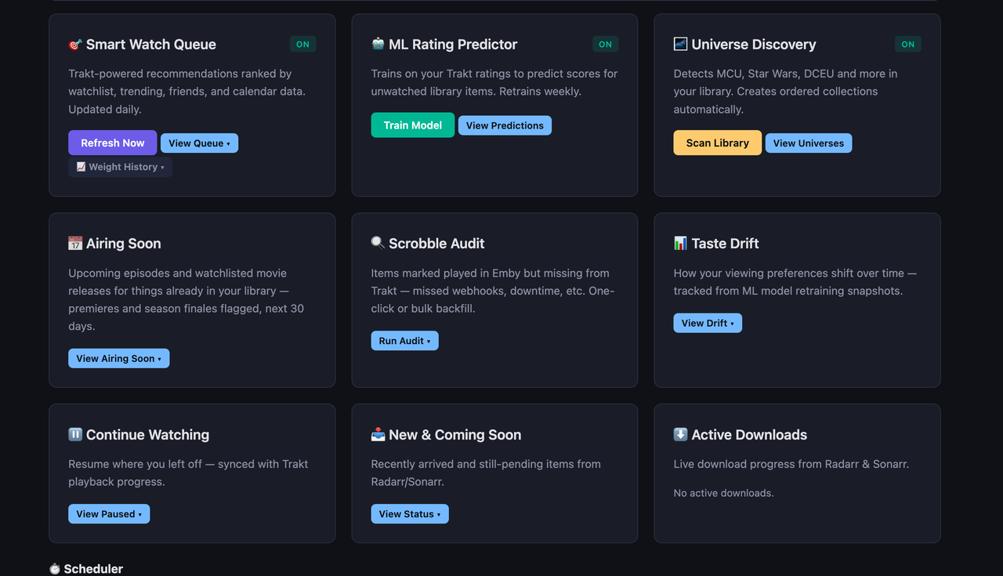Toggle the ON badge for ML Rating Predictor

(605, 45)
